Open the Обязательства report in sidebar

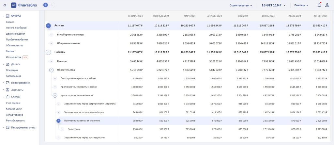click(15, 45)
